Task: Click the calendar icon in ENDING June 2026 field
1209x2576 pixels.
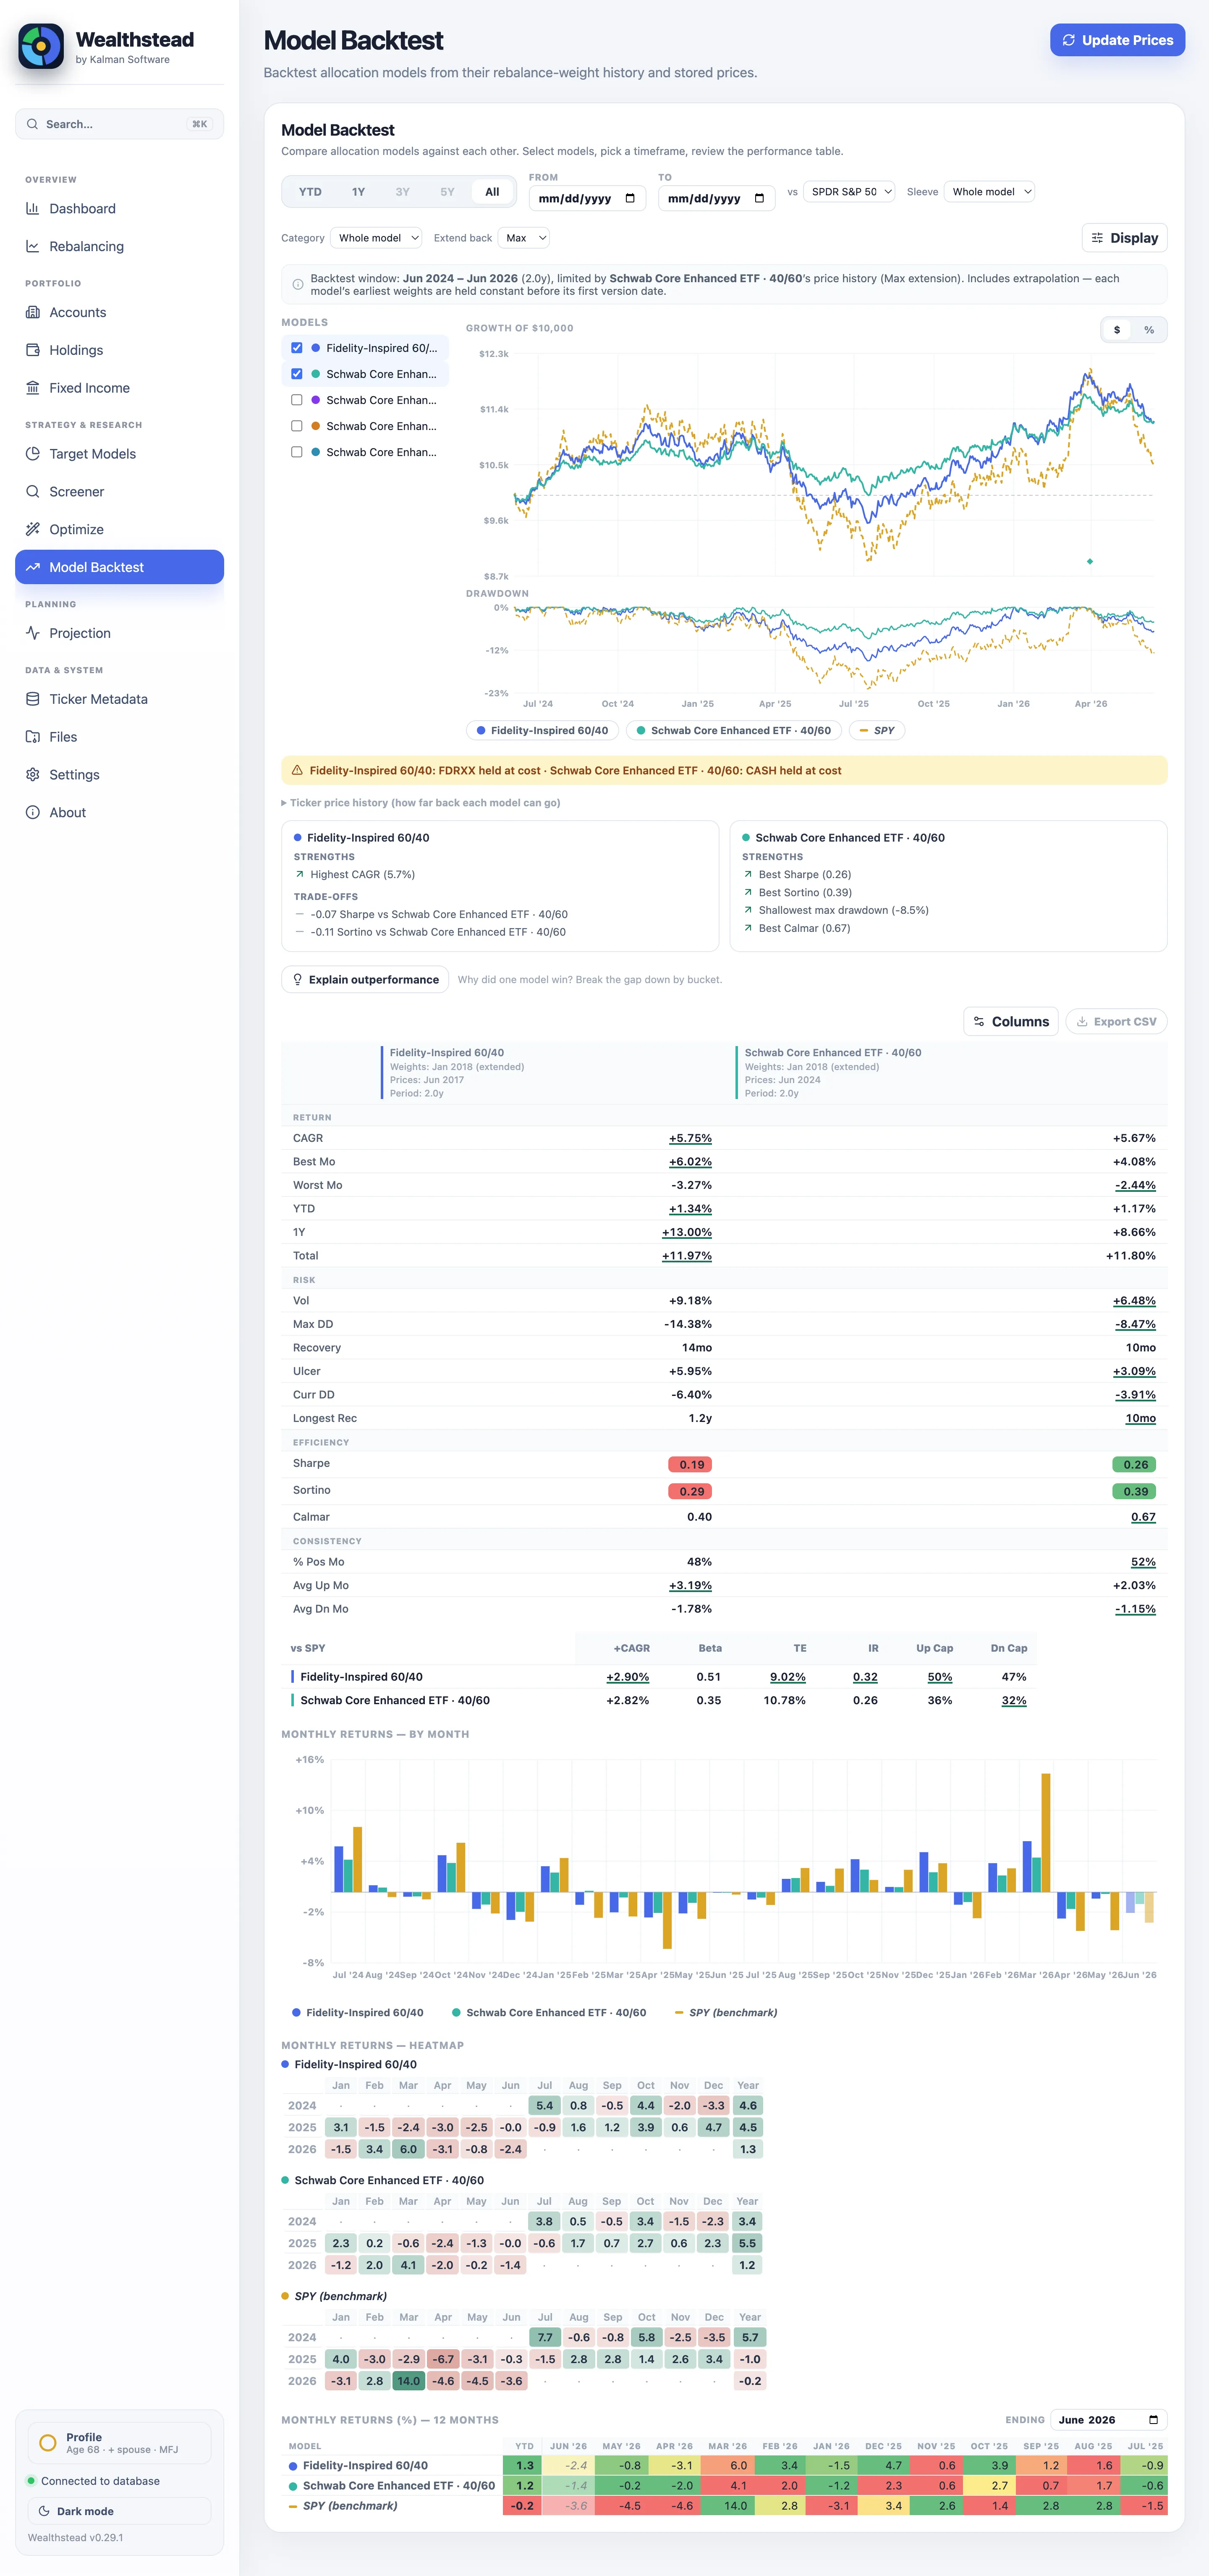Action: point(1153,2420)
